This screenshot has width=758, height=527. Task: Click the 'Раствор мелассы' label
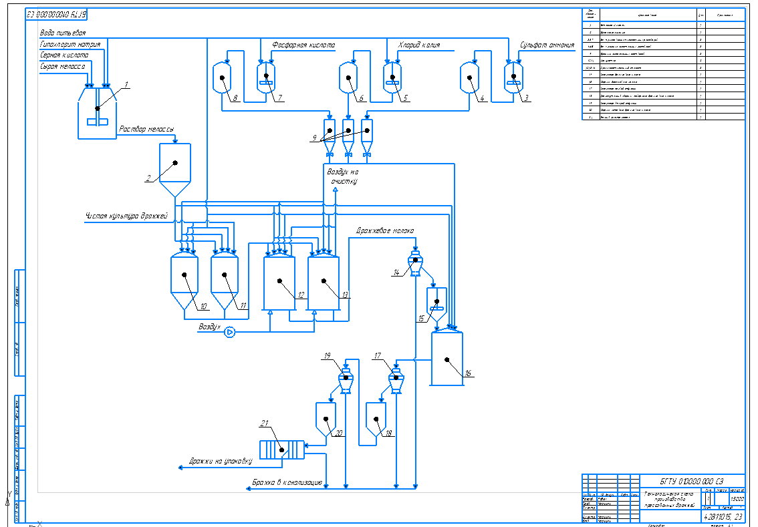(146, 130)
